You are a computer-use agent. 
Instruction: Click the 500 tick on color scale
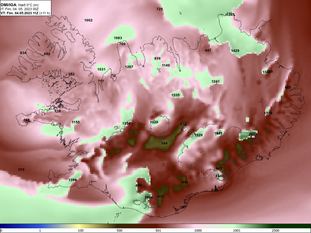pyautogui.click(x=119, y=231)
